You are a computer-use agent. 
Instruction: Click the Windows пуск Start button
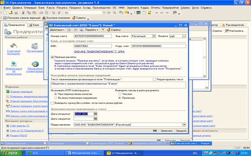tap(12, 153)
